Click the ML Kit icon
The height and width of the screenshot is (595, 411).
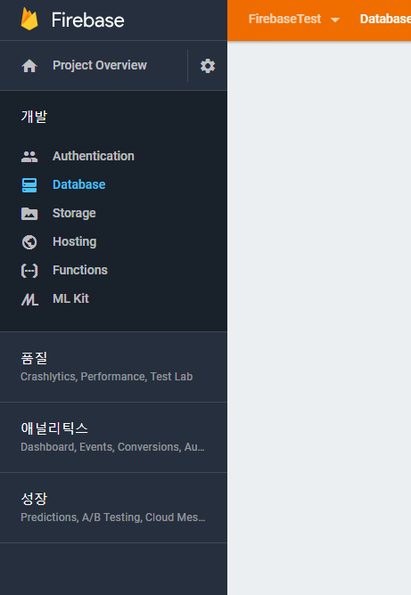point(29,299)
